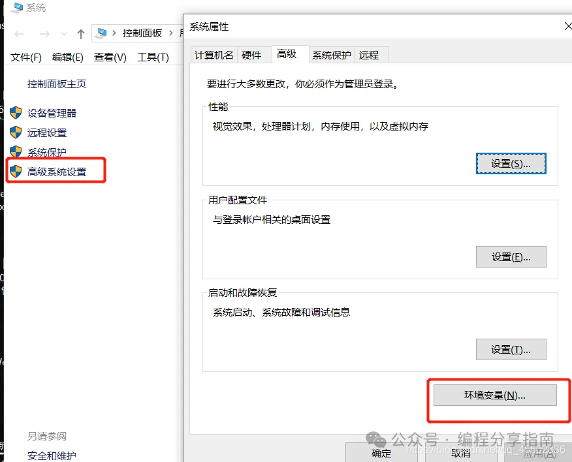This screenshot has width=572, height=462.
Task: Open 高级系统设置 link
Action: point(57,172)
